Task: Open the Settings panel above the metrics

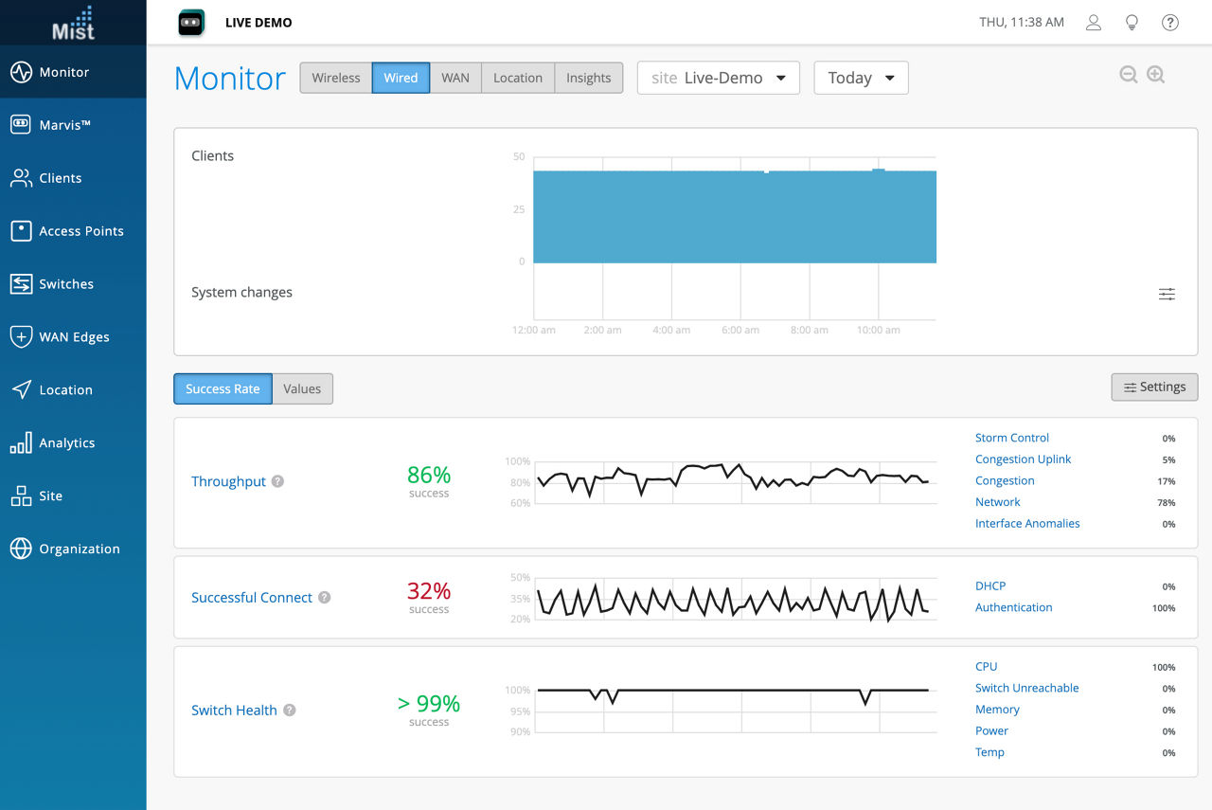Action: (x=1154, y=387)
